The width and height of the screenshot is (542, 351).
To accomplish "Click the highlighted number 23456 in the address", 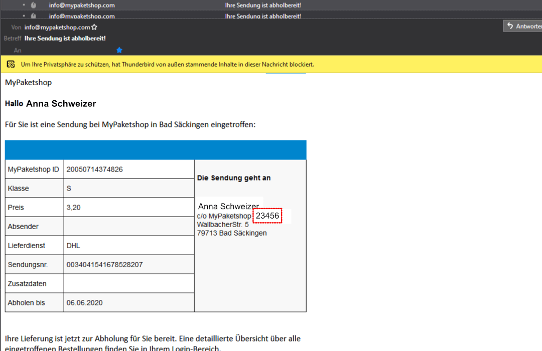I will [267, 216].
